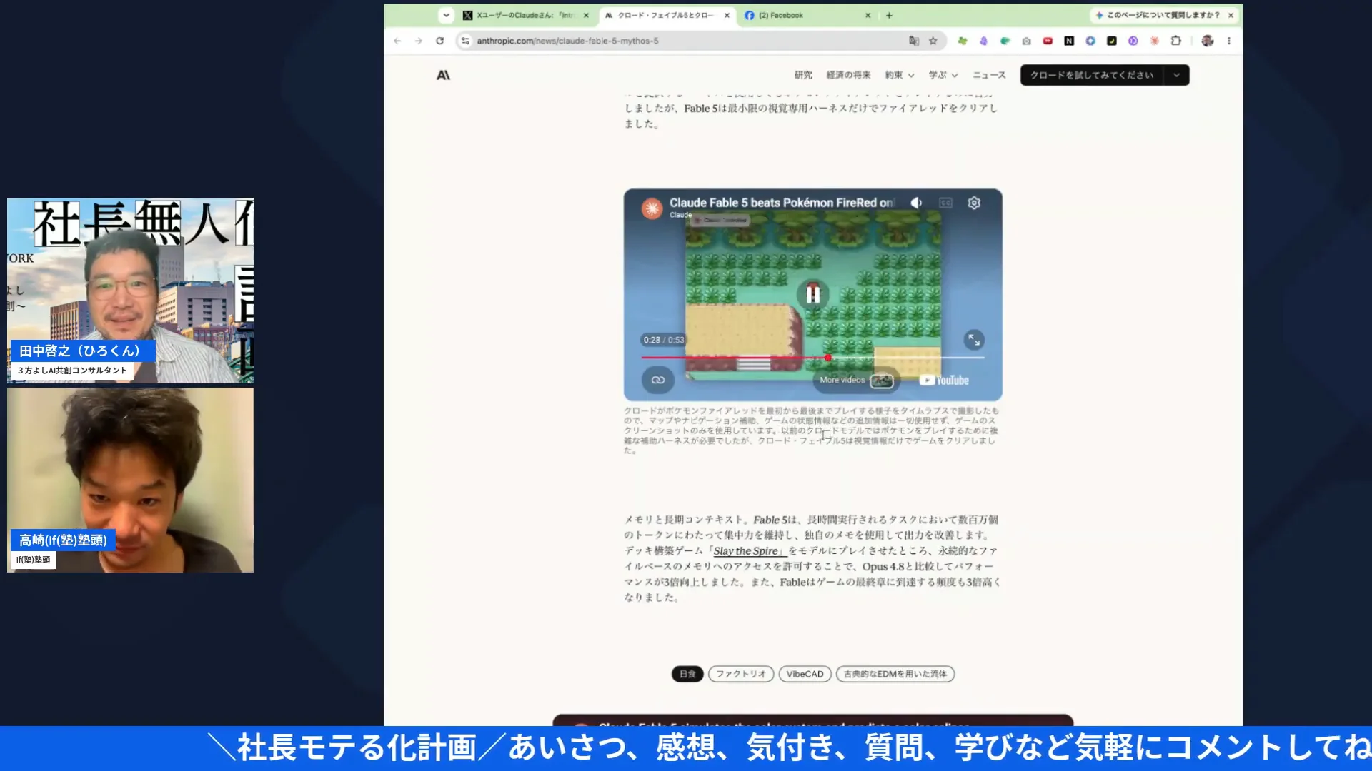Click the 田中啓之 webcam feed
Image resolution: width=1372 pixels, height=771 pixels.
130,291
